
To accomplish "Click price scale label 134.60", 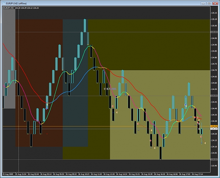I will pos(214,83).
